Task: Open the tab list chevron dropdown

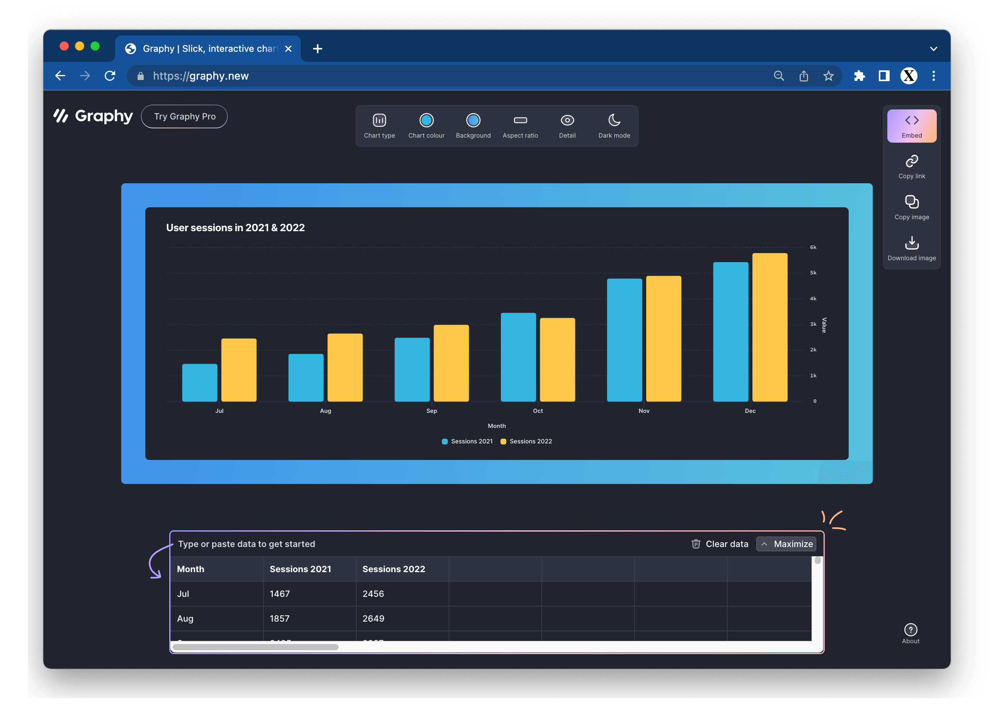Action: click(933, 49)
